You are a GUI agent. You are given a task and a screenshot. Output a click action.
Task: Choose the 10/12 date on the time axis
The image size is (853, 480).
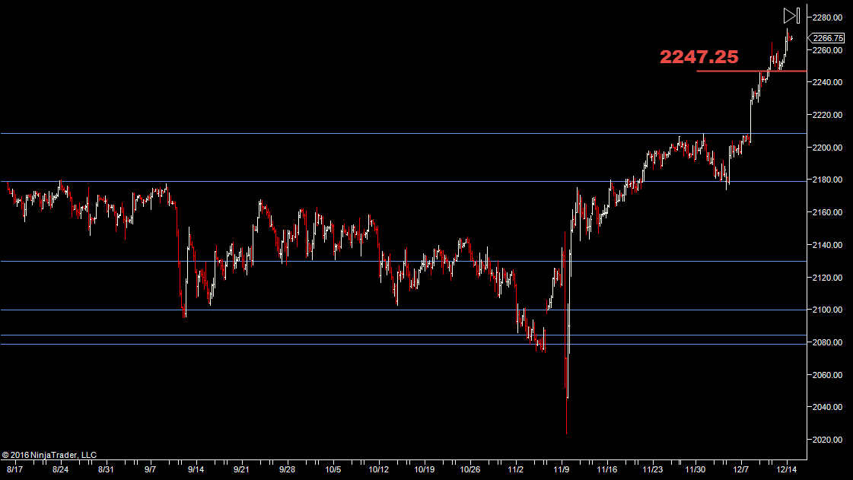point(379,470)
